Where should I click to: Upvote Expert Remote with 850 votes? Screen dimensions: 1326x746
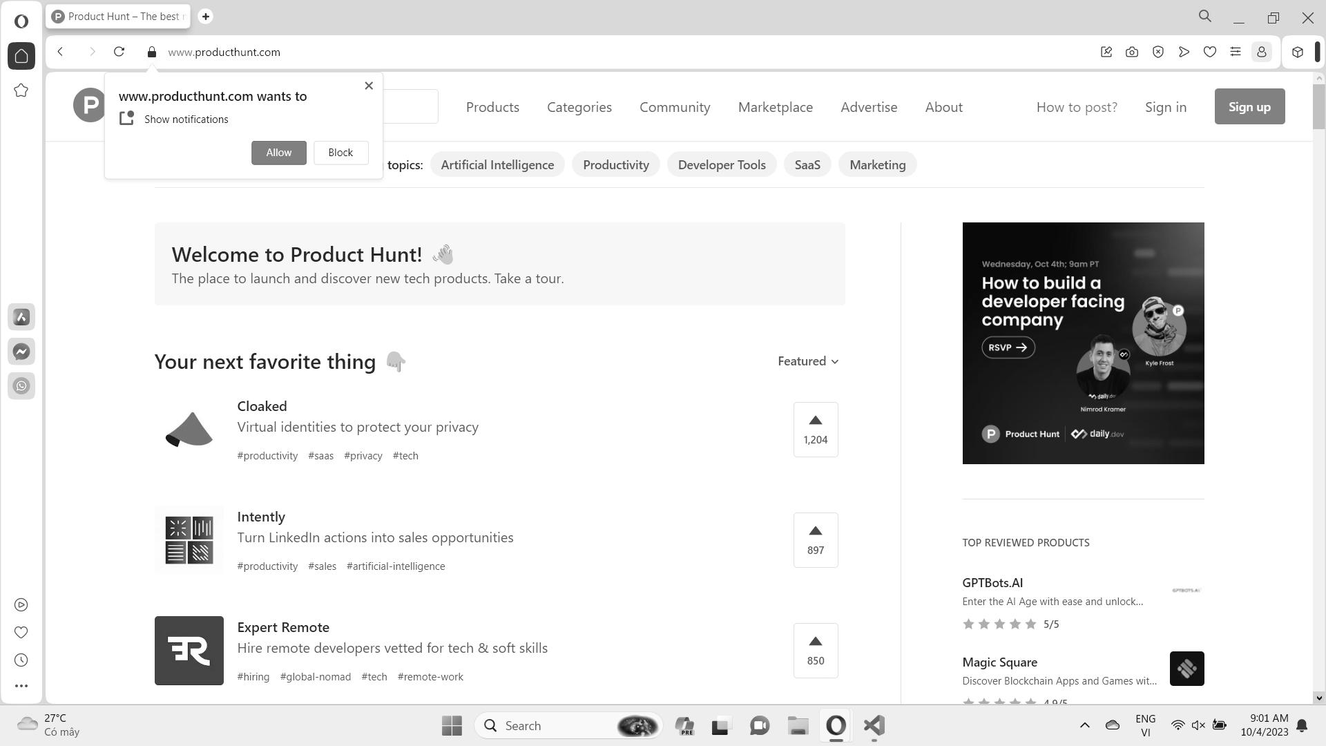pos(816,651)
